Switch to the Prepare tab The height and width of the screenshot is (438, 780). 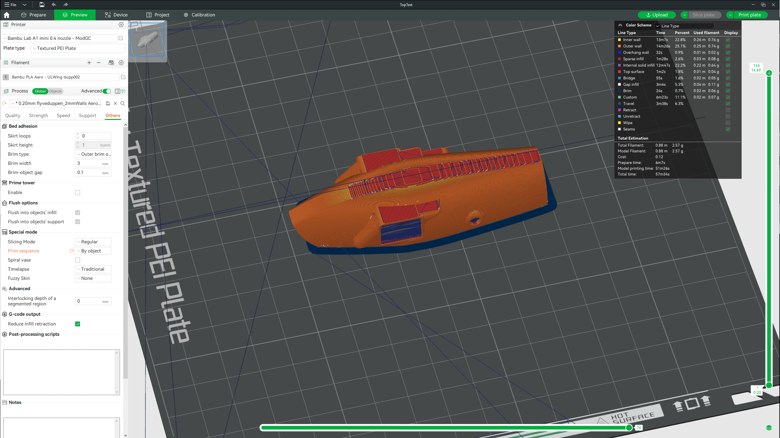(x=33, y=15)
